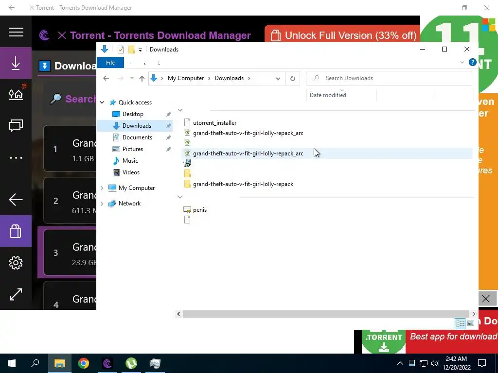Open the settings gear in Torrent sidebar
Image resolution: width=498 pixels, height=373 pixels.
tap(16, 263)
